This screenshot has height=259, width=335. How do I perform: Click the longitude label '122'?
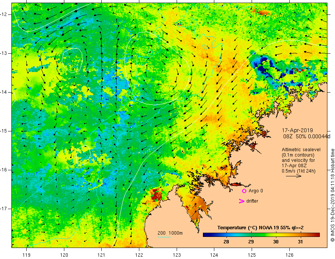click(x=139, y=255)
